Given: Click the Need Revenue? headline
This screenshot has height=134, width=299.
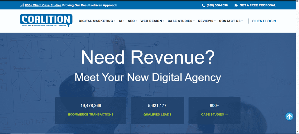Looking at the screenshot, I should pyautogui.click(x=148, y=57).
